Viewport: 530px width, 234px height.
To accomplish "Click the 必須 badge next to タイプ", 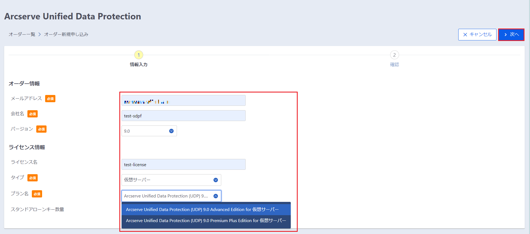I will coord(32,178).
